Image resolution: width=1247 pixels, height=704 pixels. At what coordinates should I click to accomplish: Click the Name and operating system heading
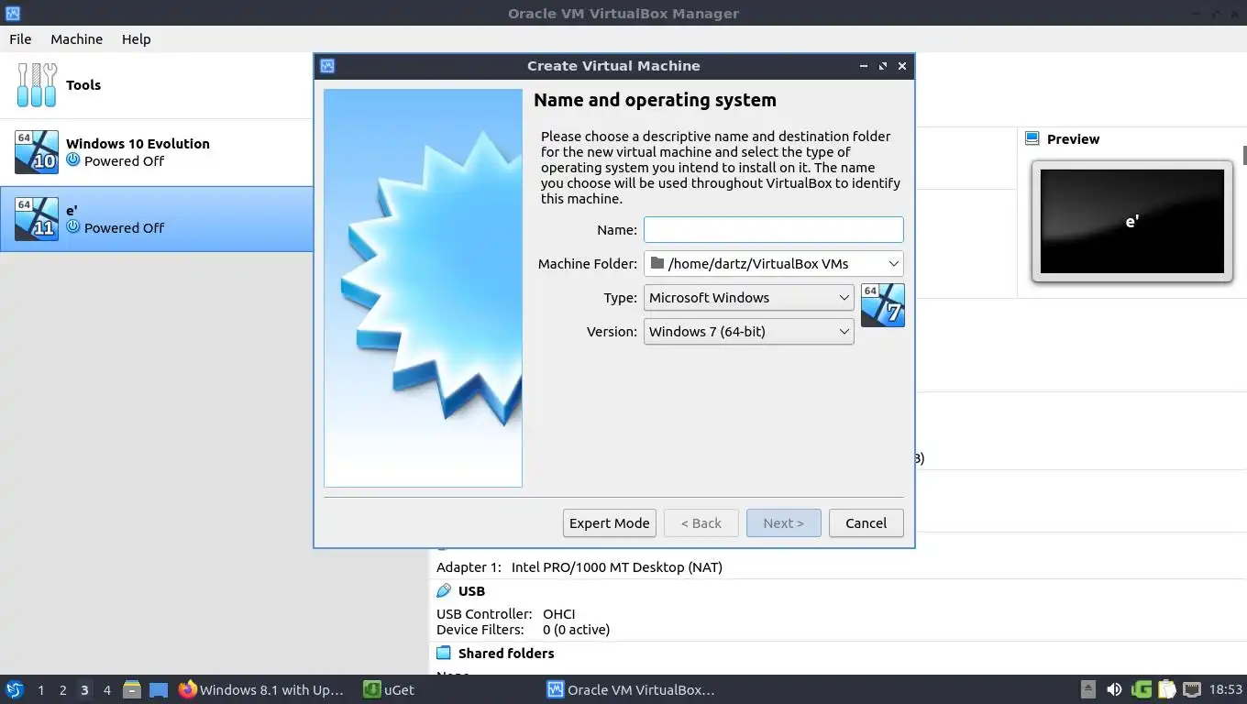point(655,100)
